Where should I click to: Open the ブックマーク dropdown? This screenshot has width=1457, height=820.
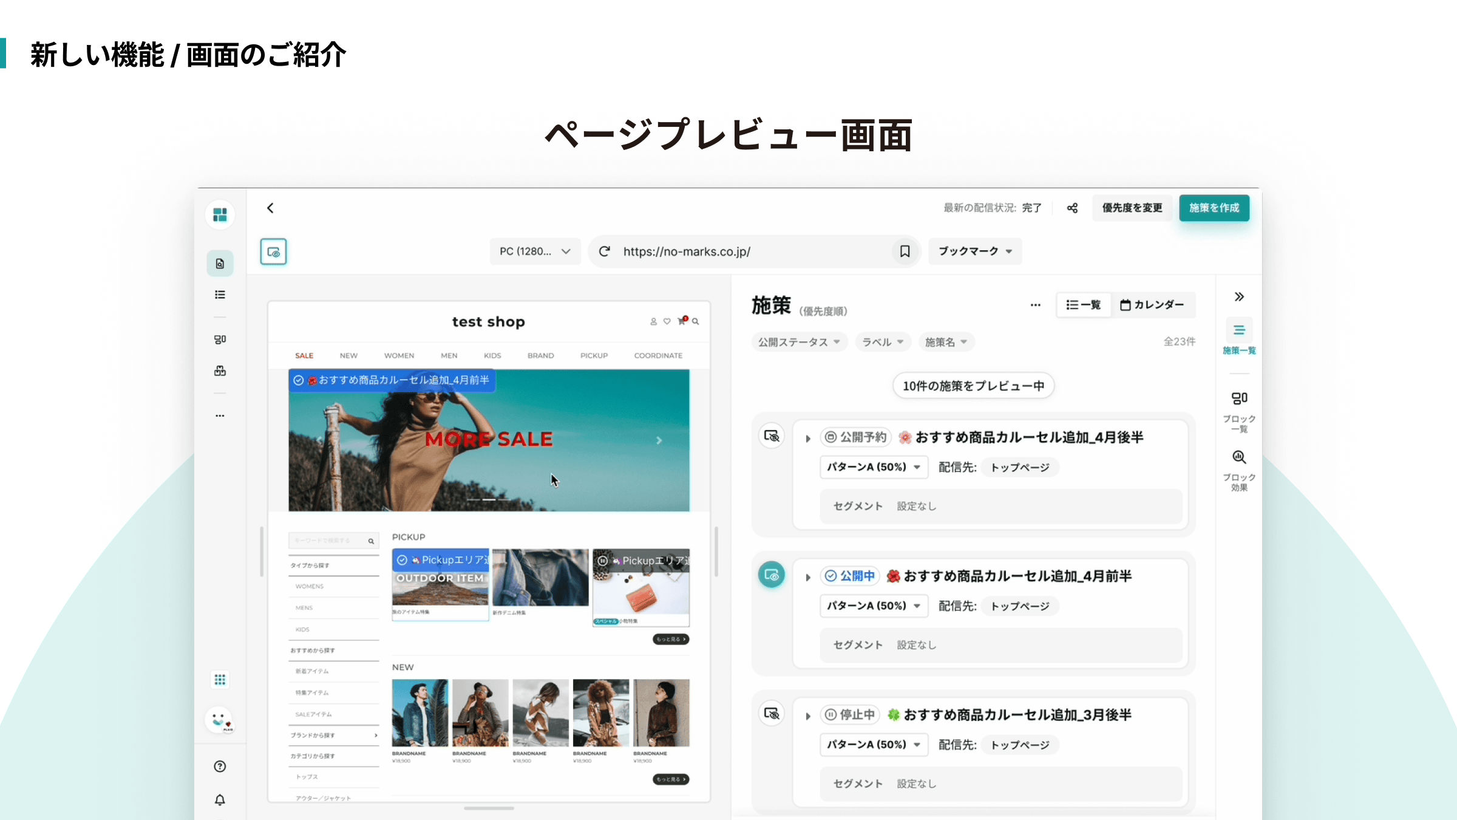pos(975,251)
